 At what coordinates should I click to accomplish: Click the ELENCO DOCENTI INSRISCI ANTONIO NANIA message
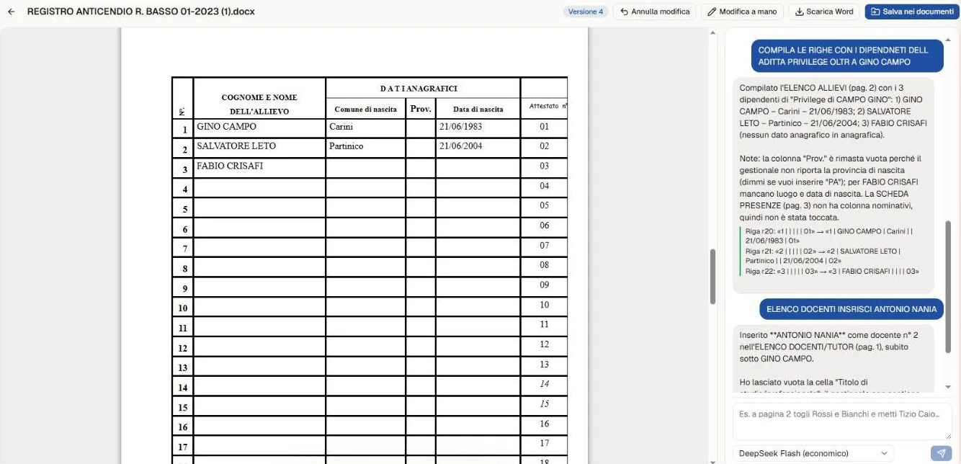tap(851, 309)
